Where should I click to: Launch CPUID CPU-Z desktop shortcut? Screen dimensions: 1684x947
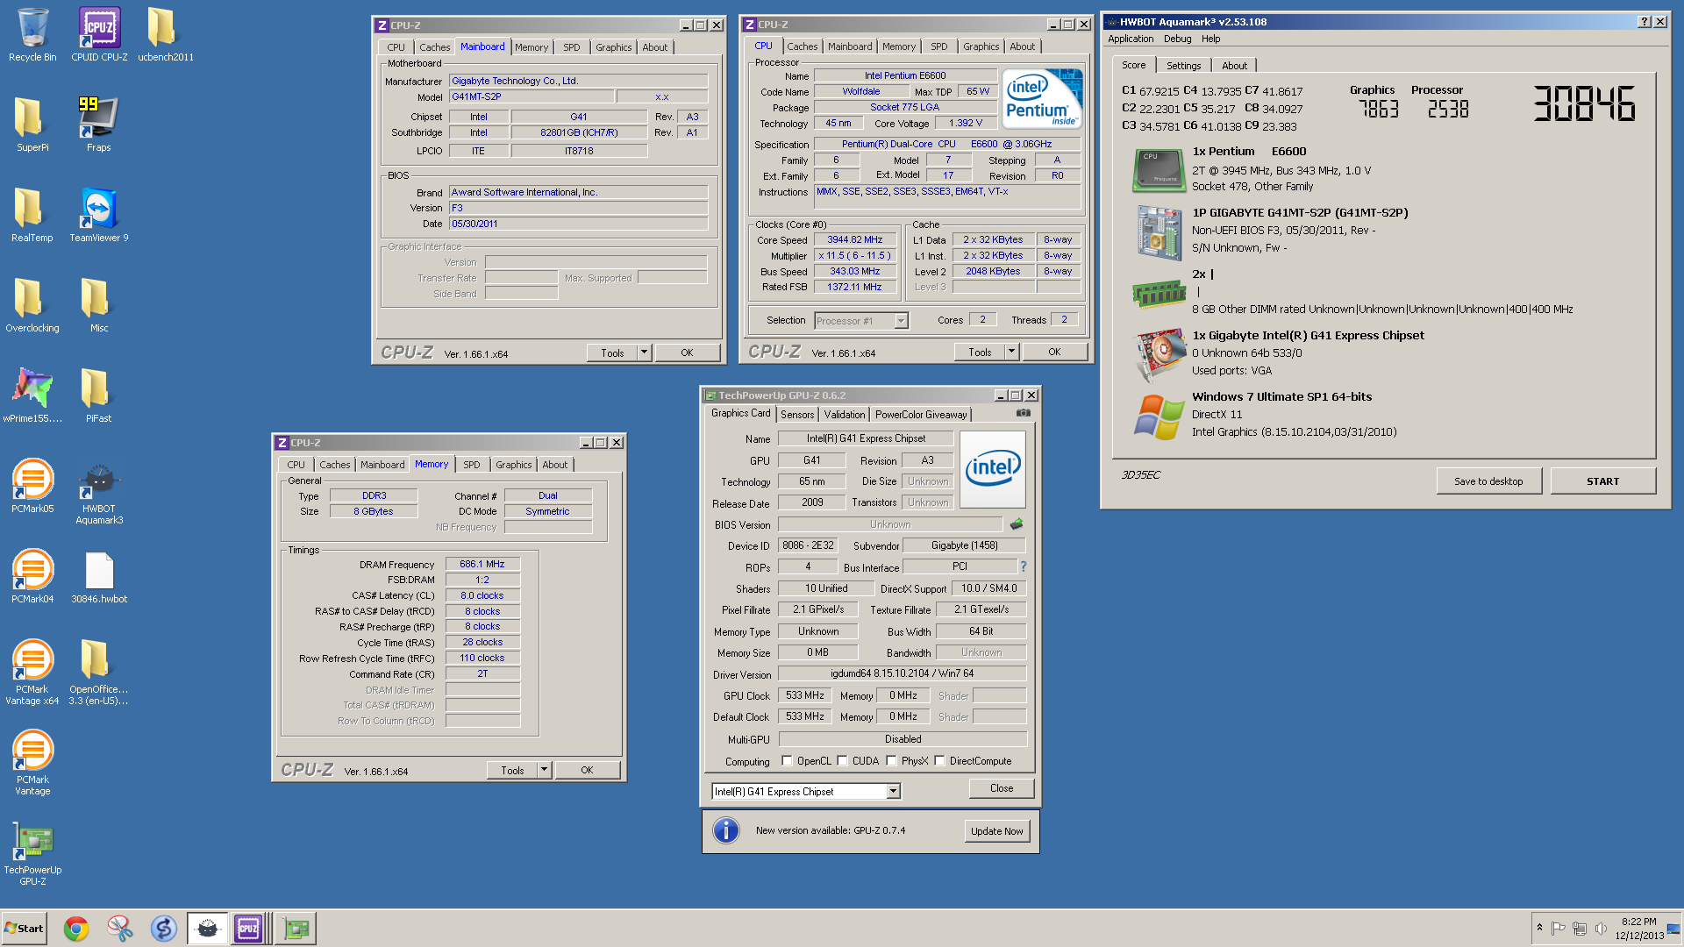[x=99, y=35]
